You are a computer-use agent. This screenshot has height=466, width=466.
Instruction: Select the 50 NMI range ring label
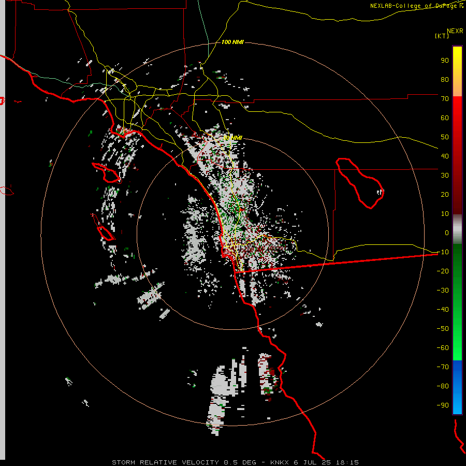[x=232, y=138]
